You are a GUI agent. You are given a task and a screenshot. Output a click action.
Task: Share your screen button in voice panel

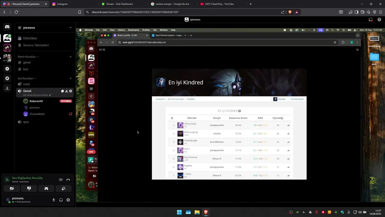tap(29, 188)
